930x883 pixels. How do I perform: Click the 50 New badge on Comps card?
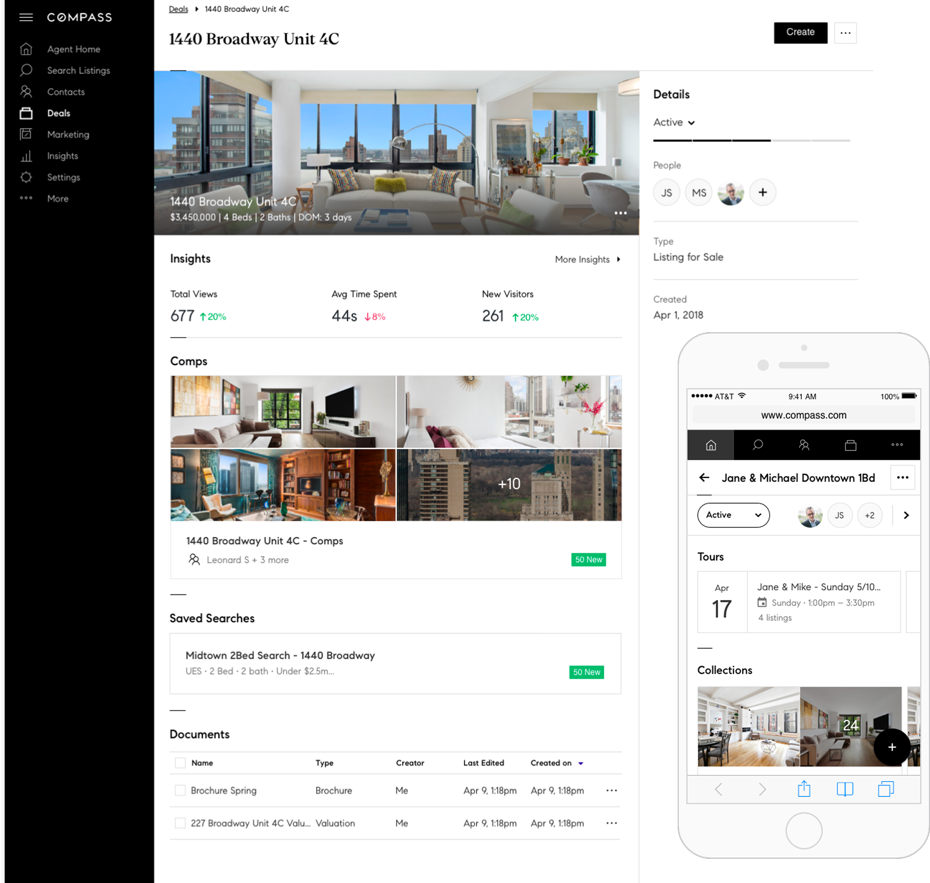pos(589,560)
